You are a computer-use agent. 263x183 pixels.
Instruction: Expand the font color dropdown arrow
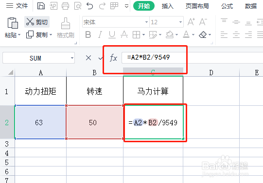(x=193, y=35)
